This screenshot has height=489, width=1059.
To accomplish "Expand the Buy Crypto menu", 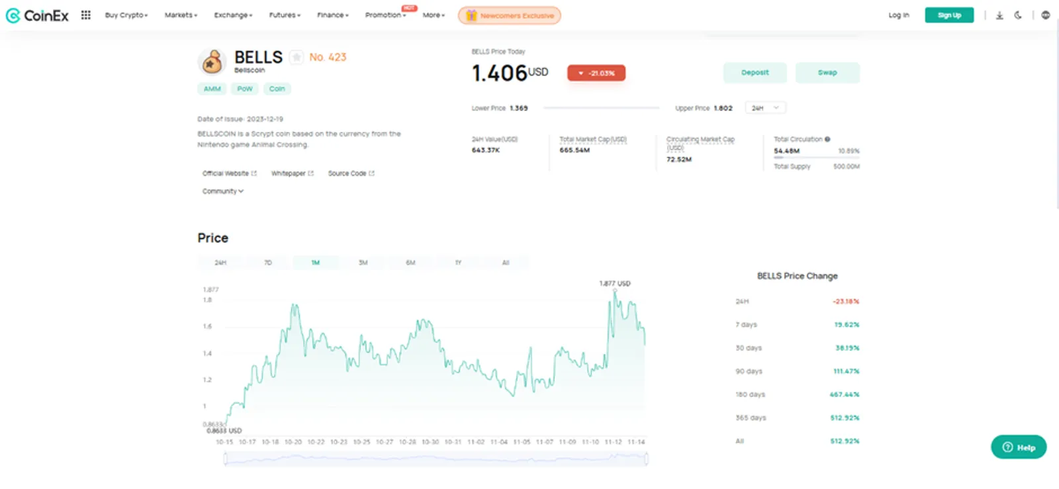I will point(126,15).
